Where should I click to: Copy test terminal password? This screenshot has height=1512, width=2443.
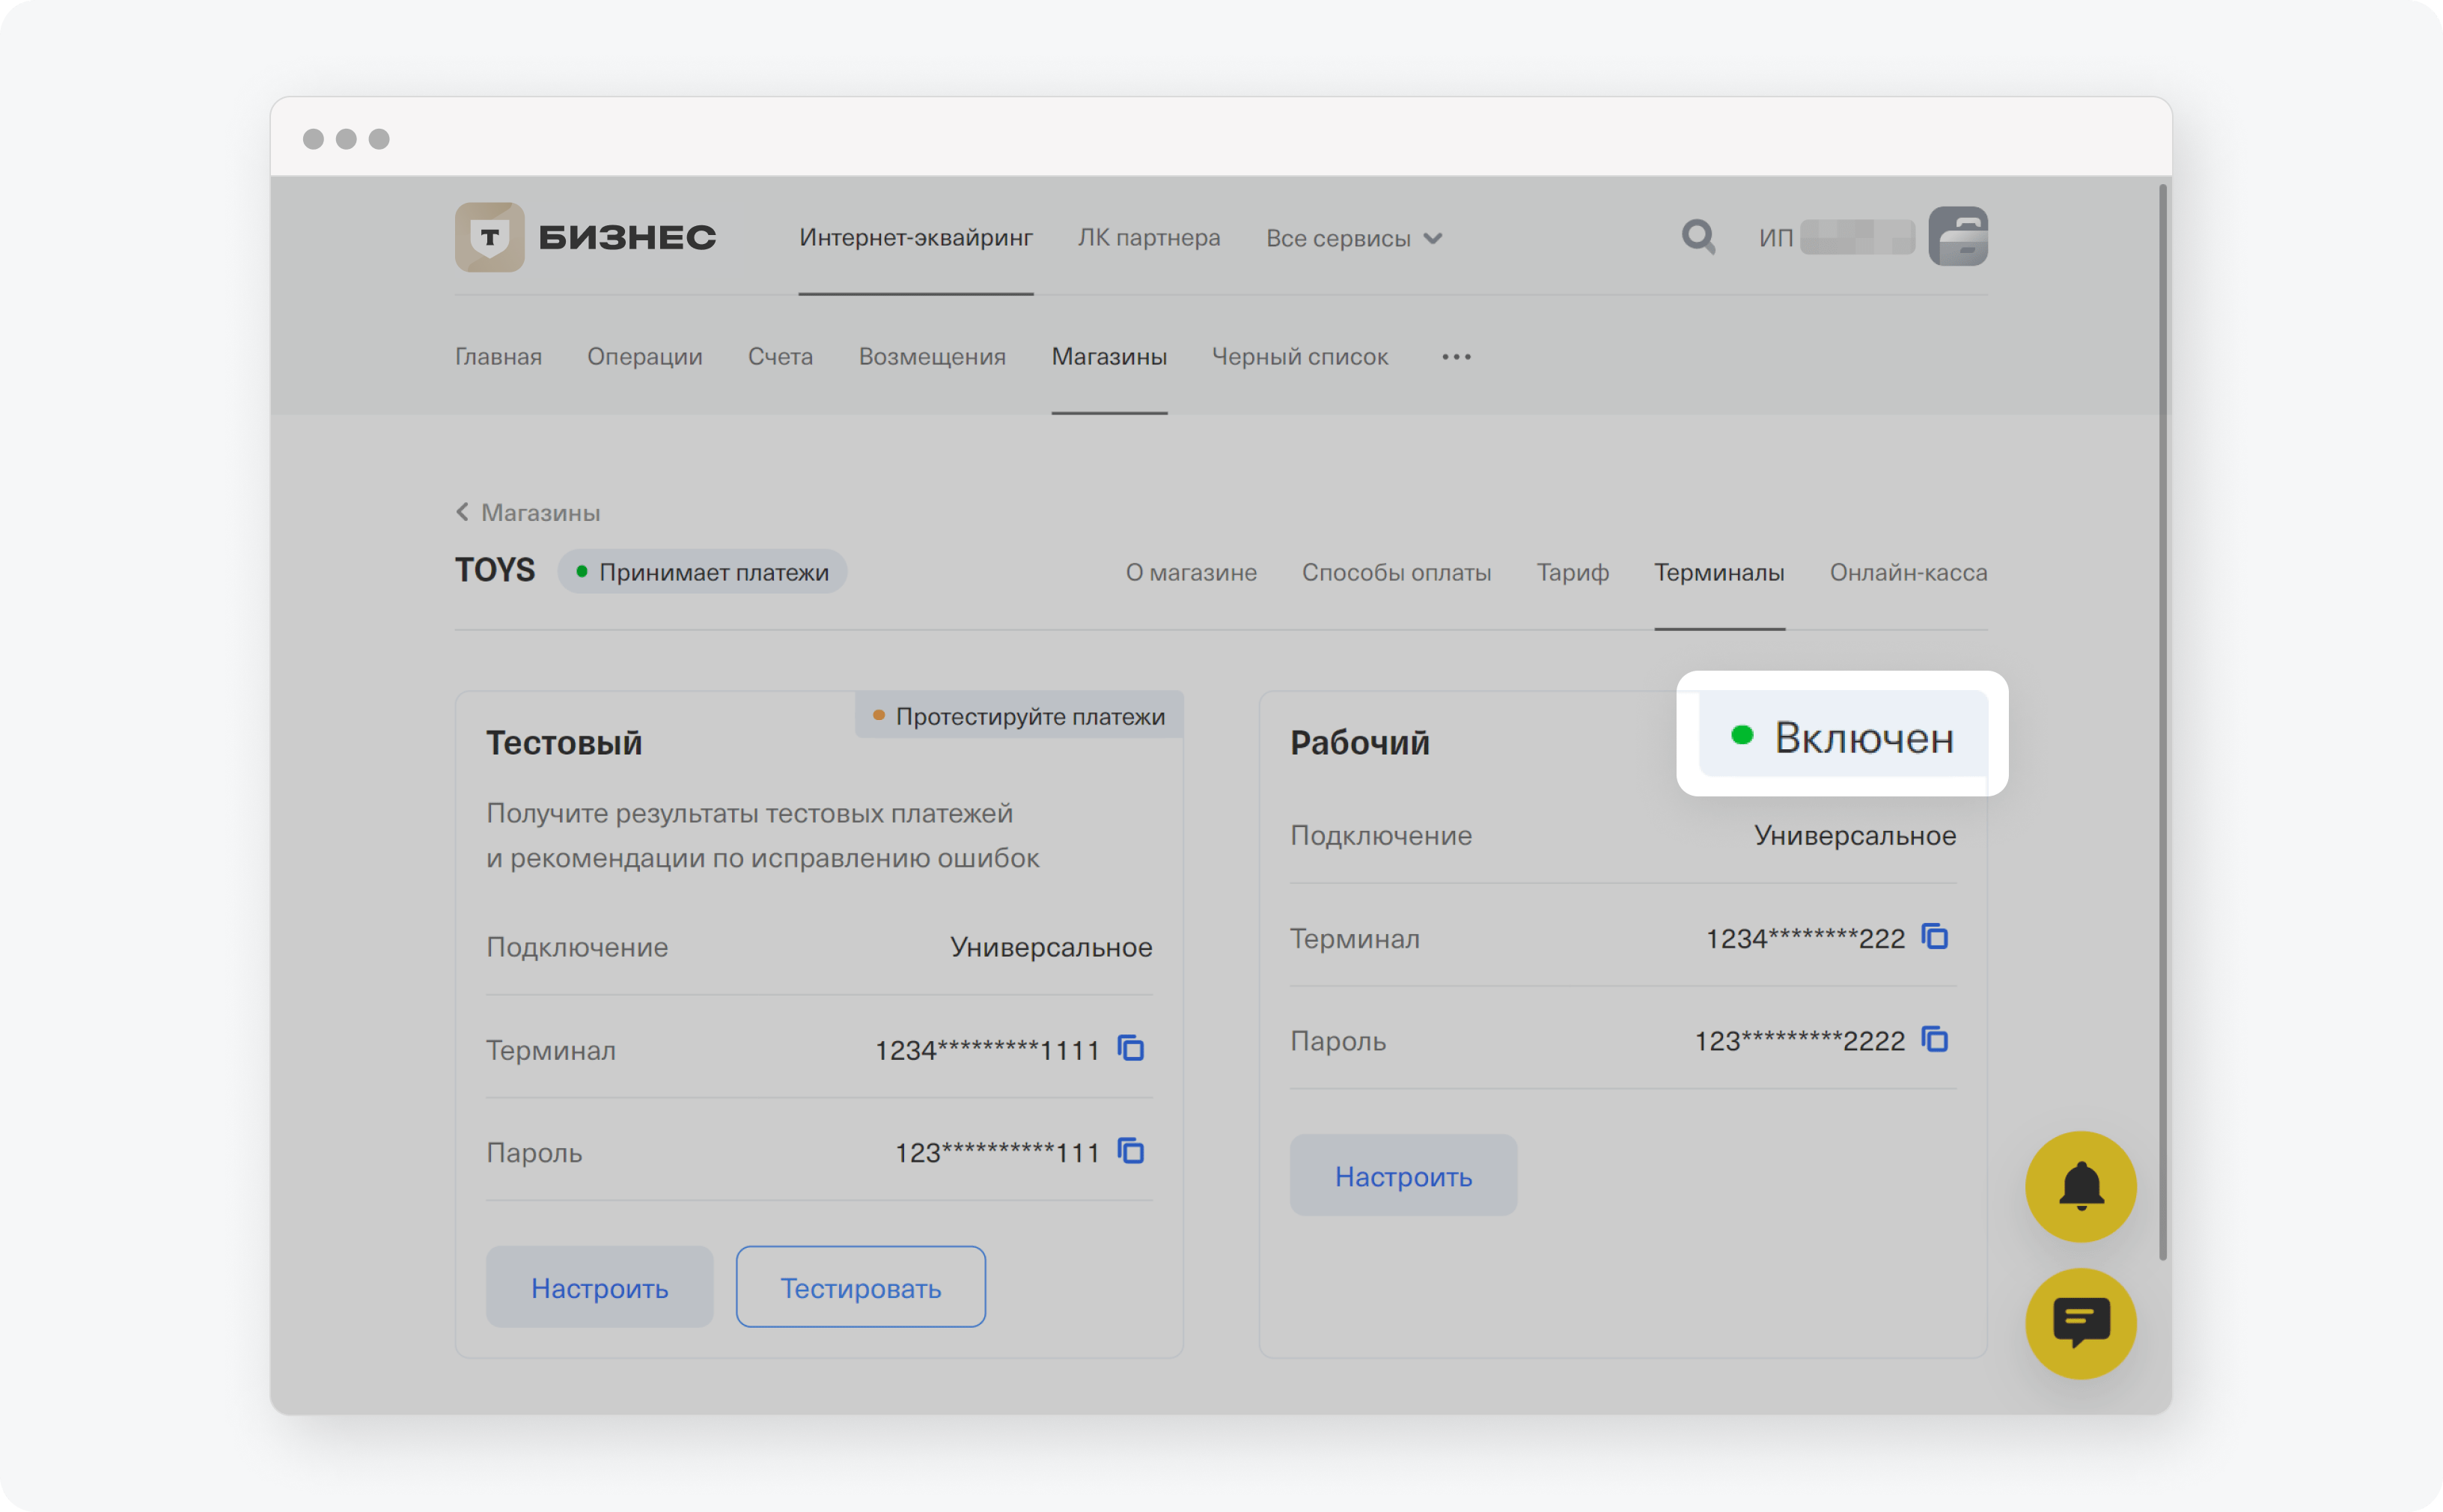click(x=1131, y=1152)
